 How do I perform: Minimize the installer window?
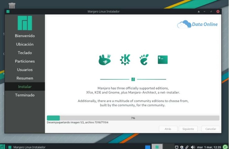tap(204, 12)
